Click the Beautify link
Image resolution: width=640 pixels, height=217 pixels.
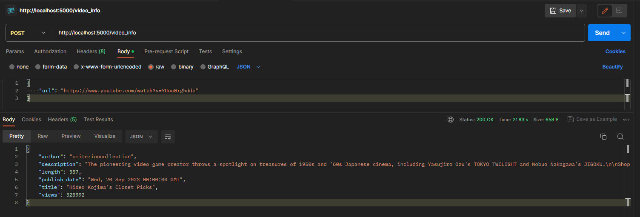click(x=612, y=67)
